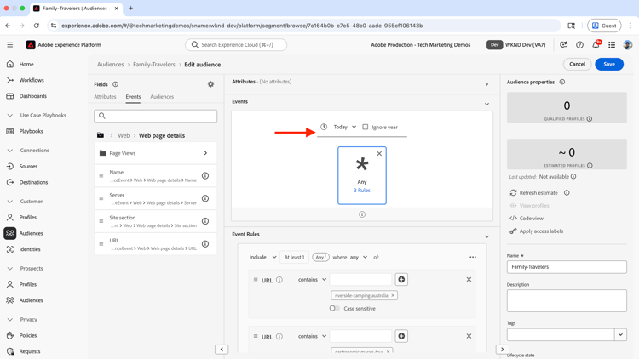This screenshot has width=639, height=359.
Task: Expand the Attributes section
Action: [x=486, y=84]
